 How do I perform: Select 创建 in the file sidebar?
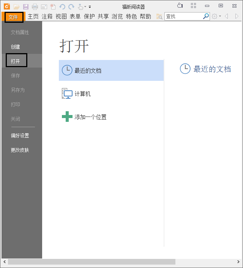tap(16, 47)
